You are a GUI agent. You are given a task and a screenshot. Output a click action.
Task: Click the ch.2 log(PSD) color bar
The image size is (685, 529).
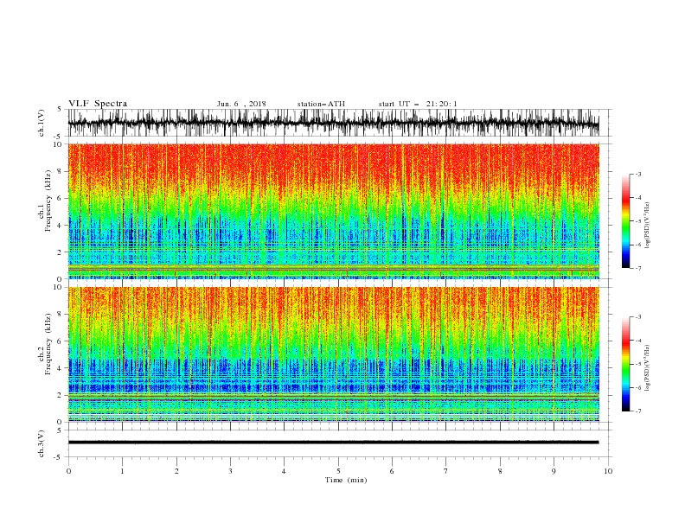[625, 364]
